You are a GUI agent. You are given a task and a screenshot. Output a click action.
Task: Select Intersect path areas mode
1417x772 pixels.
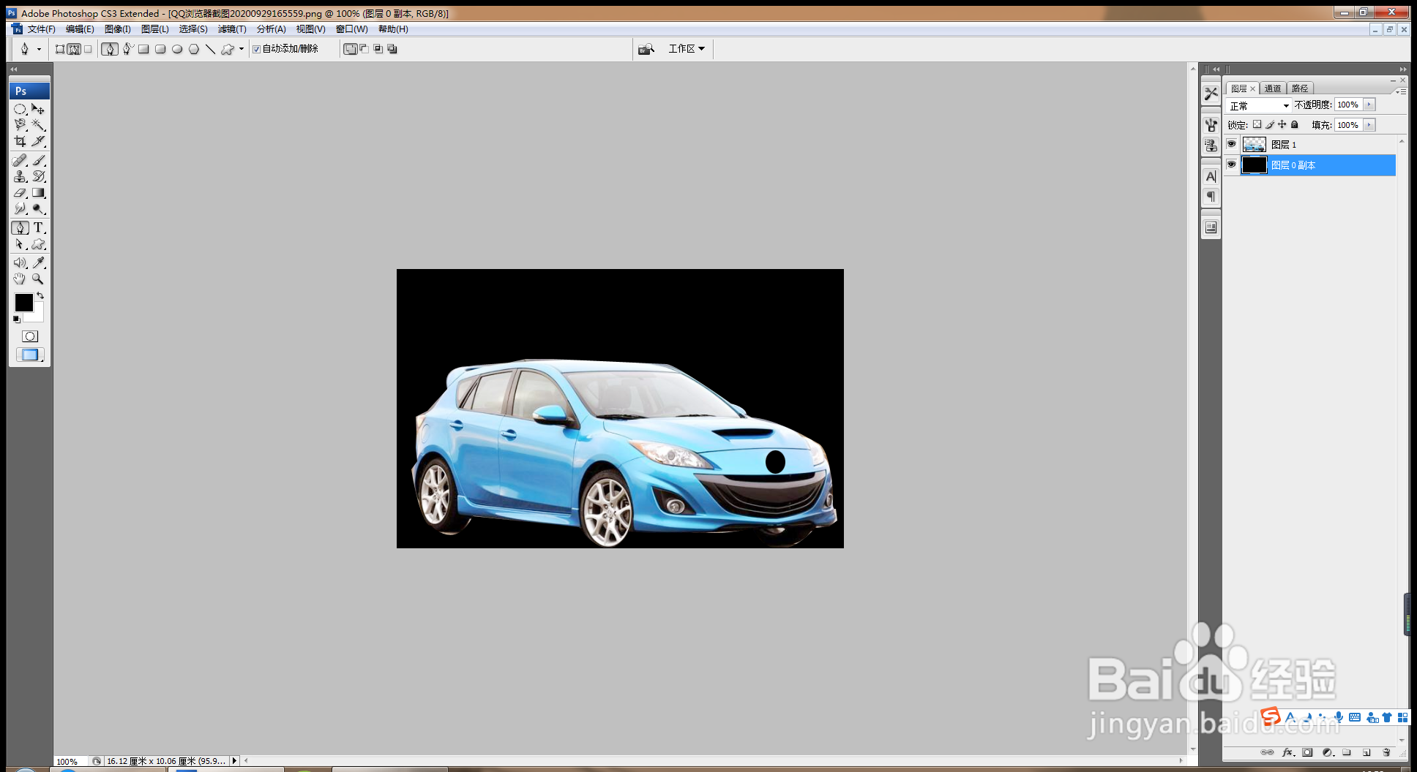coord(378,49)
